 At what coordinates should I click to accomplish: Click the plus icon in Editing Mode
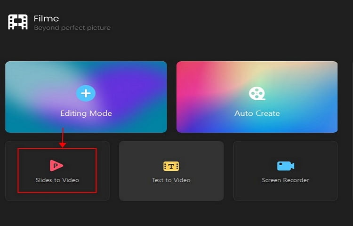coord(86,93)
